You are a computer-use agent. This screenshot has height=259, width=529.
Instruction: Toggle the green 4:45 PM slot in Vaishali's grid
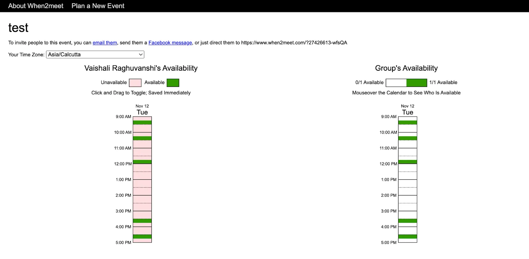point(142,237)
